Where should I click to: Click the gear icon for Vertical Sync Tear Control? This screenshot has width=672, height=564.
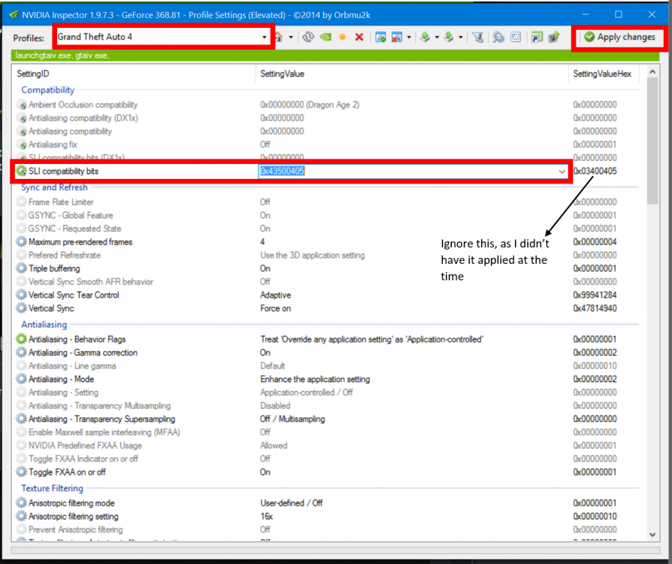tap(21, 295)
